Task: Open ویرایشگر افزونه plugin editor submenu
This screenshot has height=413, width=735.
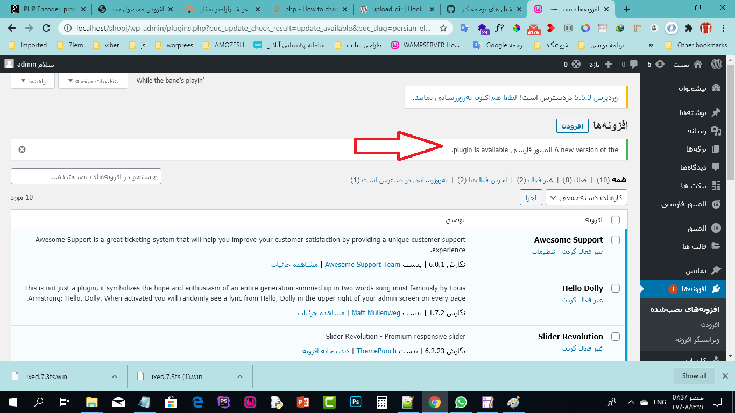Action: 697,340
